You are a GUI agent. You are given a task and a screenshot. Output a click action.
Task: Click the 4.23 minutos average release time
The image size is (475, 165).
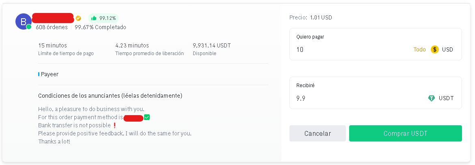click(132, 45)
